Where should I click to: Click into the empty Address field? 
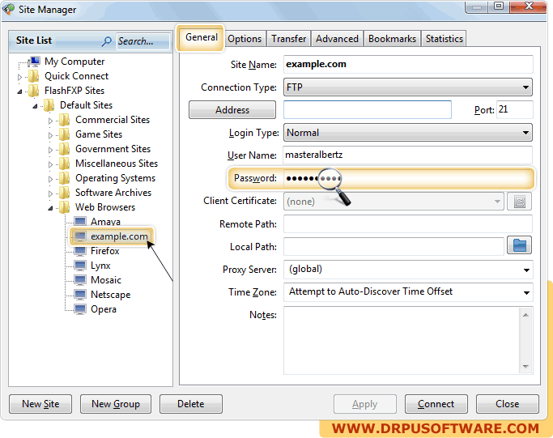(x=367, y=109)
